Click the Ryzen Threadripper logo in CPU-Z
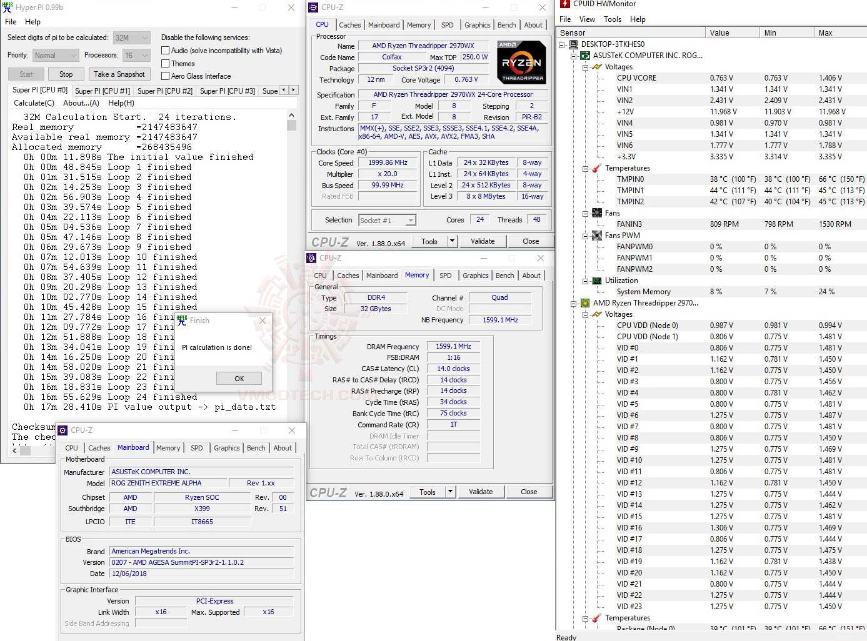Screen dimensions: 867x641 click(x=521, y=62)
